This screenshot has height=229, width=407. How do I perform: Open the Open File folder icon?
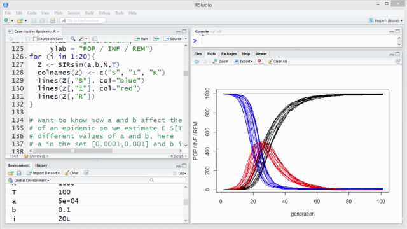pos(20,20)
